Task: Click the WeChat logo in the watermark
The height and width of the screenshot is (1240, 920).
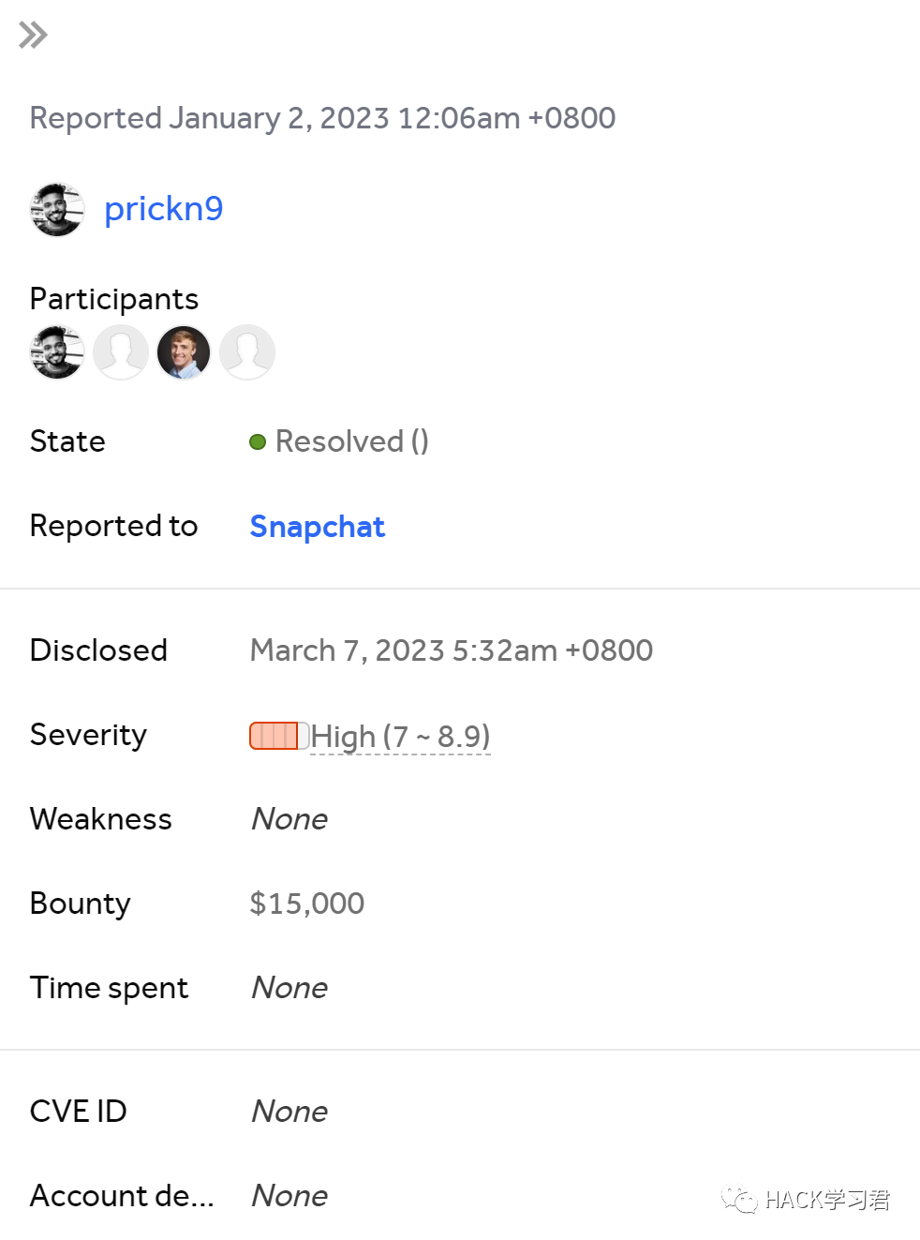Action: (739, 1200)
